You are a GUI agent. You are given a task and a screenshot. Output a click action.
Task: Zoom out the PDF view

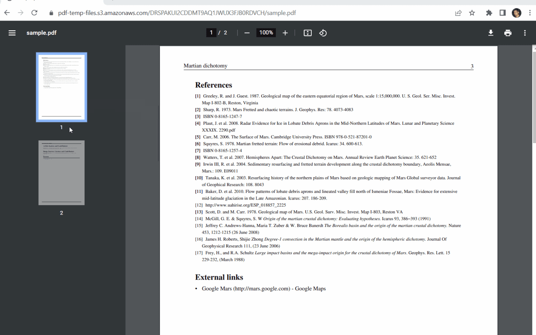click(x=247, y=32)
